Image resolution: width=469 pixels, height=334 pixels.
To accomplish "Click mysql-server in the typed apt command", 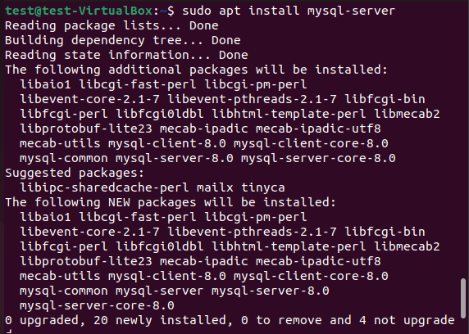I will pyautogui.click(x=351, y=11).
